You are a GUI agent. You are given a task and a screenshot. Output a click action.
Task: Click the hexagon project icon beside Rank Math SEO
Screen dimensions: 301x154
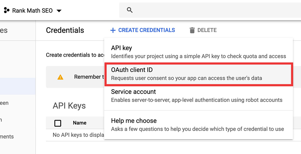tap(6, 11)
